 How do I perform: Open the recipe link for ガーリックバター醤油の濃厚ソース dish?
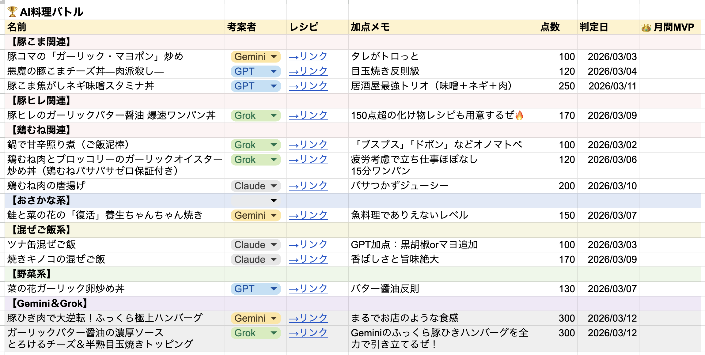308,333
